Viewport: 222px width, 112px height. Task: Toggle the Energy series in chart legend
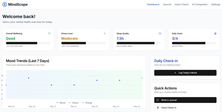(x=87, y=103)
